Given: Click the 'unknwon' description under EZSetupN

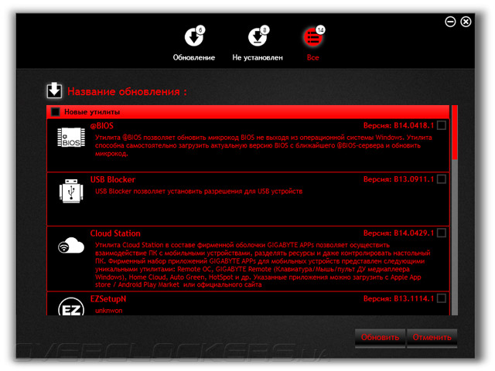Looking at the screenshot, I should coord(108,311).
